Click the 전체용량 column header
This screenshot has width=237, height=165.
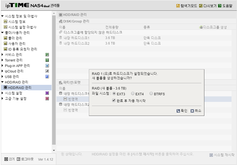coord(112,27)
